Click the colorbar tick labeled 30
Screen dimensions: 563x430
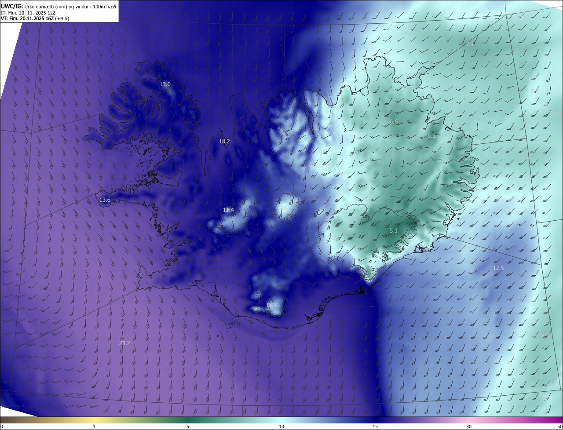click(x=469, y=426)
